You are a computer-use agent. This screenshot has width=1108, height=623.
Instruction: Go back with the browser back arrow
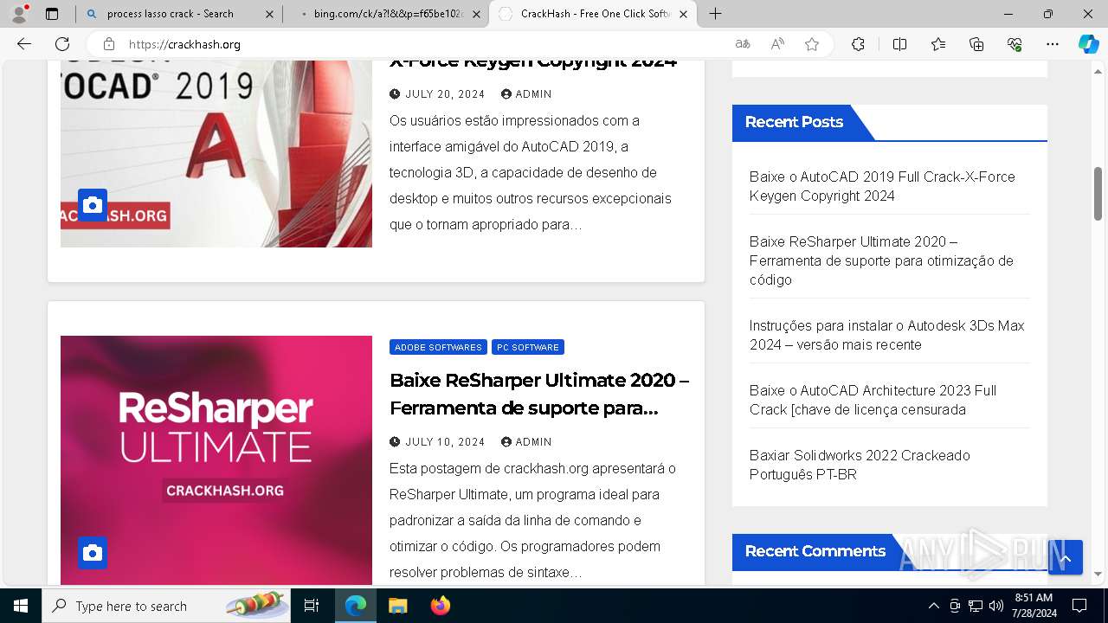24,44
